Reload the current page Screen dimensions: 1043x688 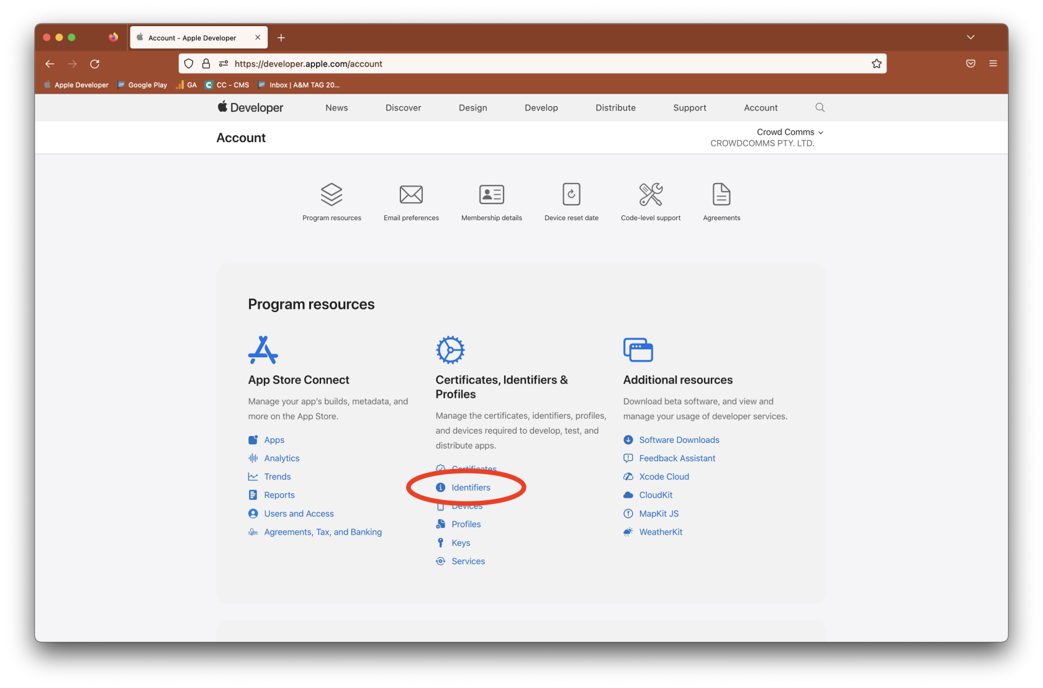(x=95, y=64)
